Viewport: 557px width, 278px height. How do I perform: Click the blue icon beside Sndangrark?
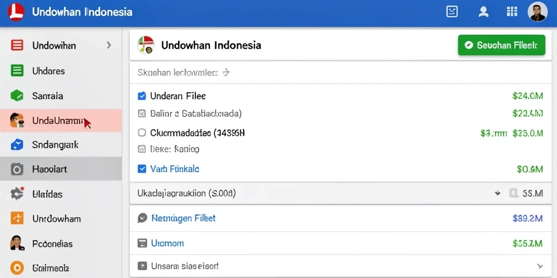pyautogui.click(x=17, y=144)
